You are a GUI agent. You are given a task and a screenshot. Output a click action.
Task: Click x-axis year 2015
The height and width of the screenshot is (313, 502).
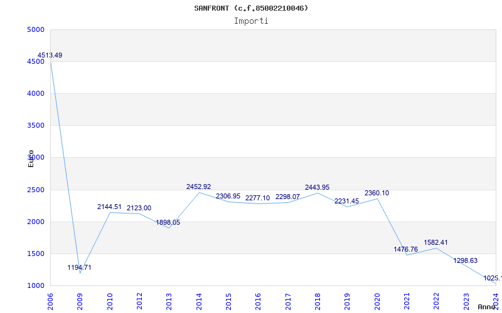(228, 301)
